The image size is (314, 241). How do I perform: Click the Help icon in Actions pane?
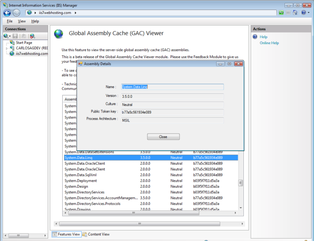(255, 37)
